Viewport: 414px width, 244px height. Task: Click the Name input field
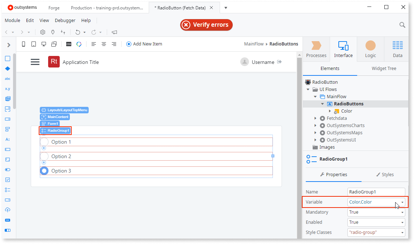click(x=376, y=192)
